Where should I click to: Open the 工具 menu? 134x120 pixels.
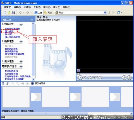37,7
